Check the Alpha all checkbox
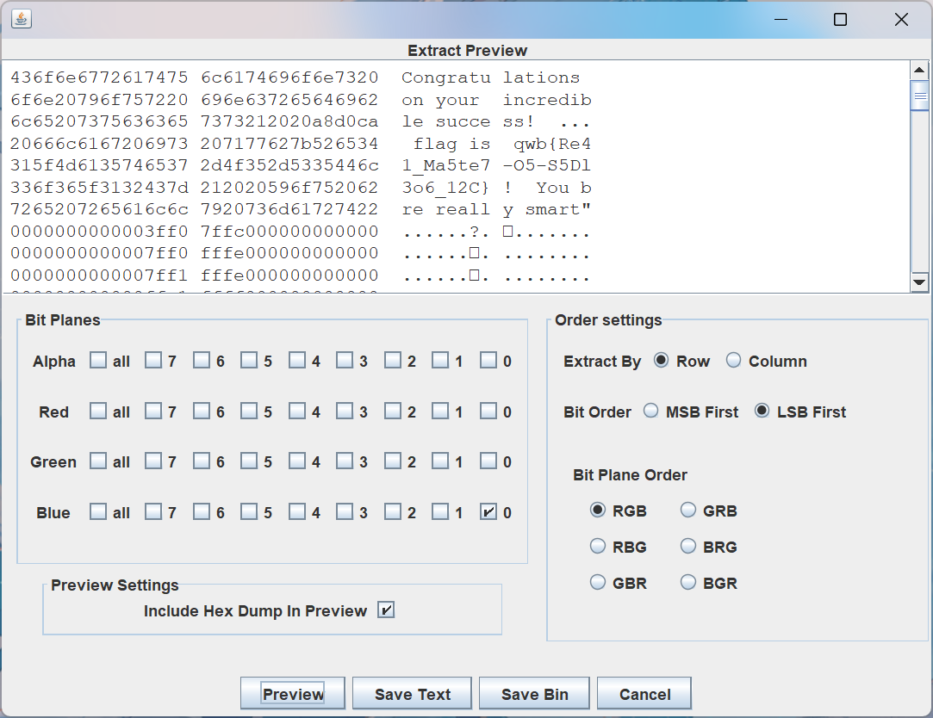The height and width of the screenshot is (718, 933). click(99, 361)
